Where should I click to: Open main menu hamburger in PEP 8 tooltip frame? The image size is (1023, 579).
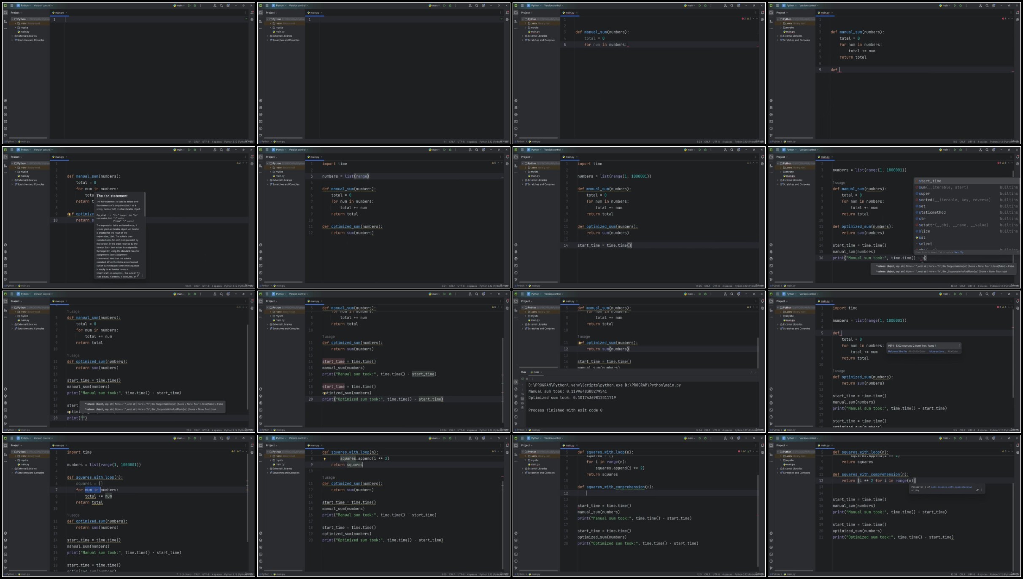(777, 294)
